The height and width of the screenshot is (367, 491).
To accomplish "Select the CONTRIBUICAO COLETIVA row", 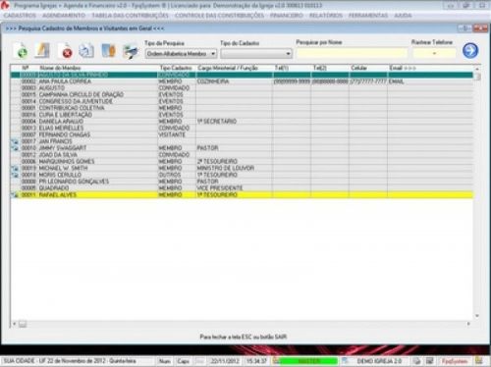I will point(242,108).
